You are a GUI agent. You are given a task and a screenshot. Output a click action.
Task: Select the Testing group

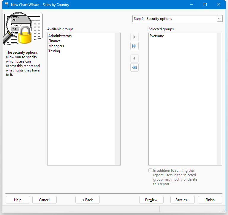54,51
